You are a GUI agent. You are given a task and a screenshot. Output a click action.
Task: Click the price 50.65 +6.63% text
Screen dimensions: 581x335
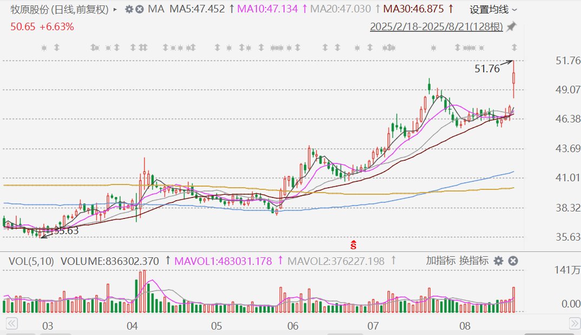pos(42,26)
